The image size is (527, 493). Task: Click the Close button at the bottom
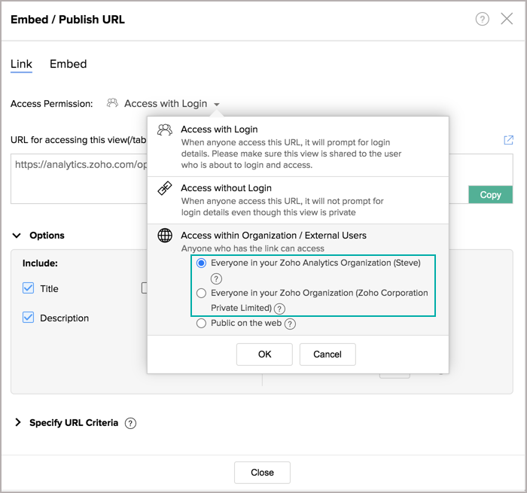(x=262, y=472)
